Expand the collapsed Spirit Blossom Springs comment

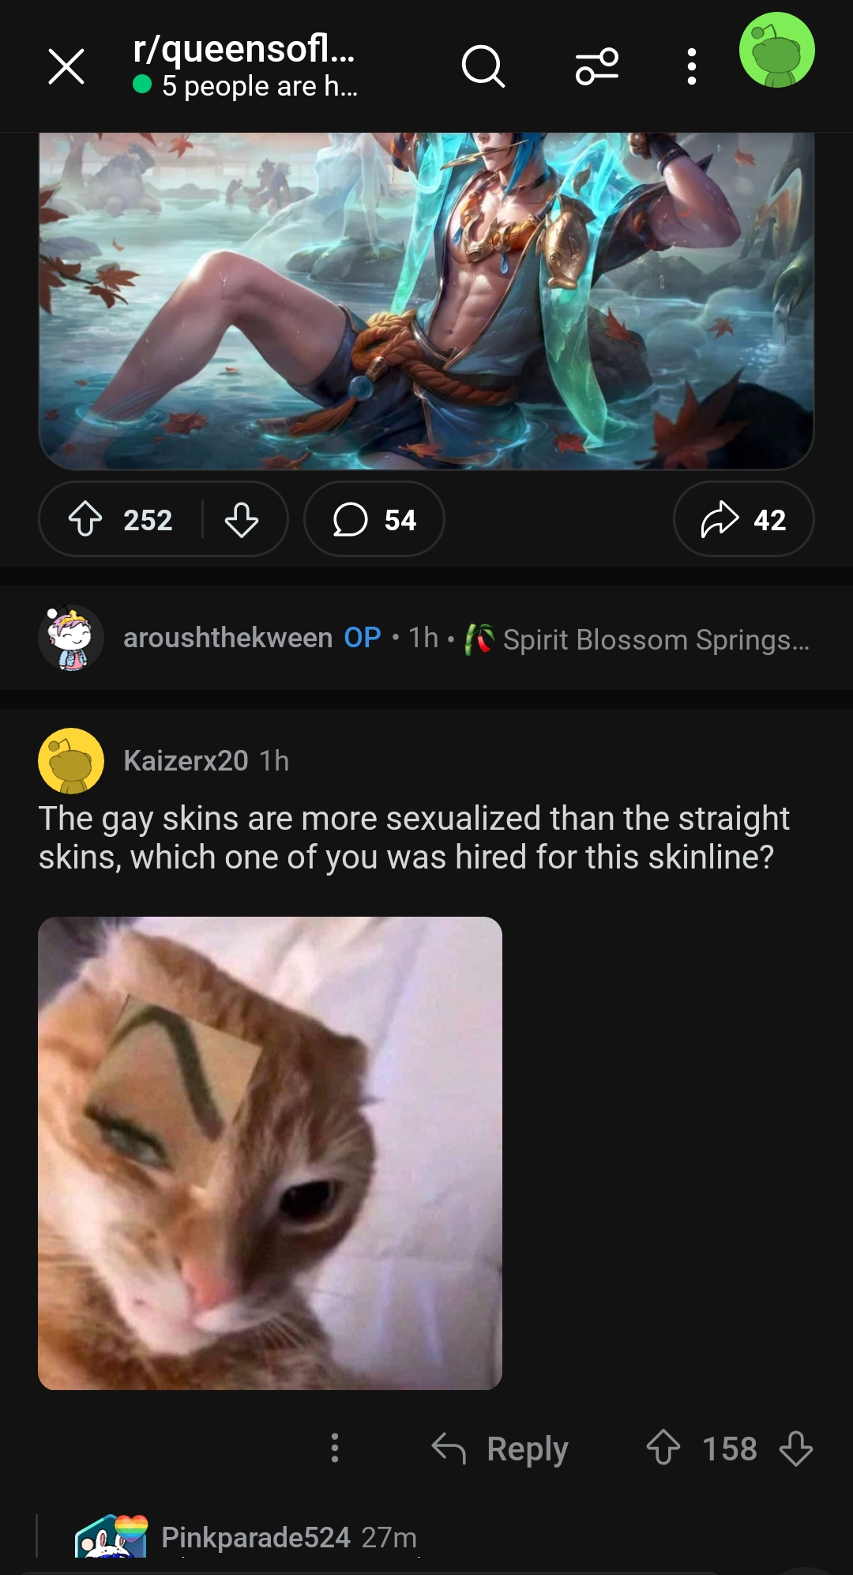(x=426, y=638)
